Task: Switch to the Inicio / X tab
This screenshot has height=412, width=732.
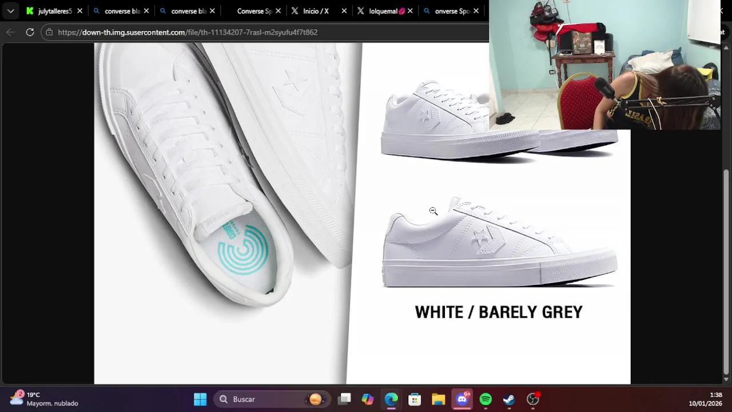Action: (316, 11)
